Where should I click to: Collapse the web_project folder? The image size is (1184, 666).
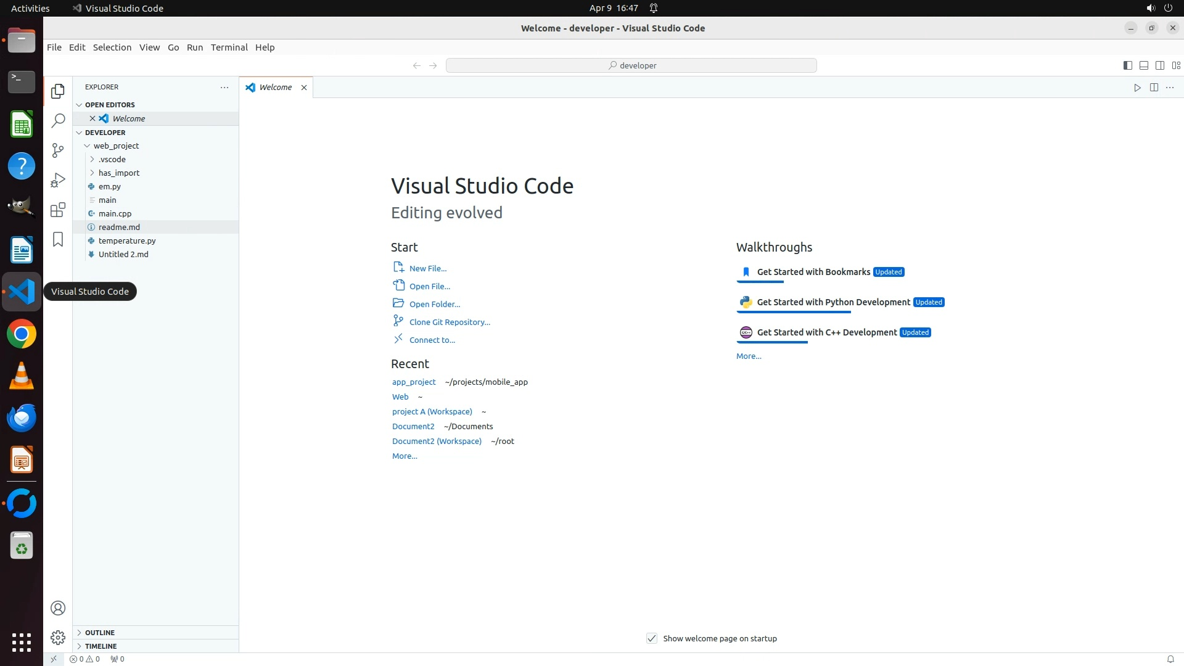[116, 146]
